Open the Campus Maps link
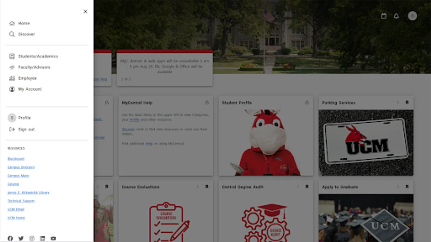 point(18,176)
